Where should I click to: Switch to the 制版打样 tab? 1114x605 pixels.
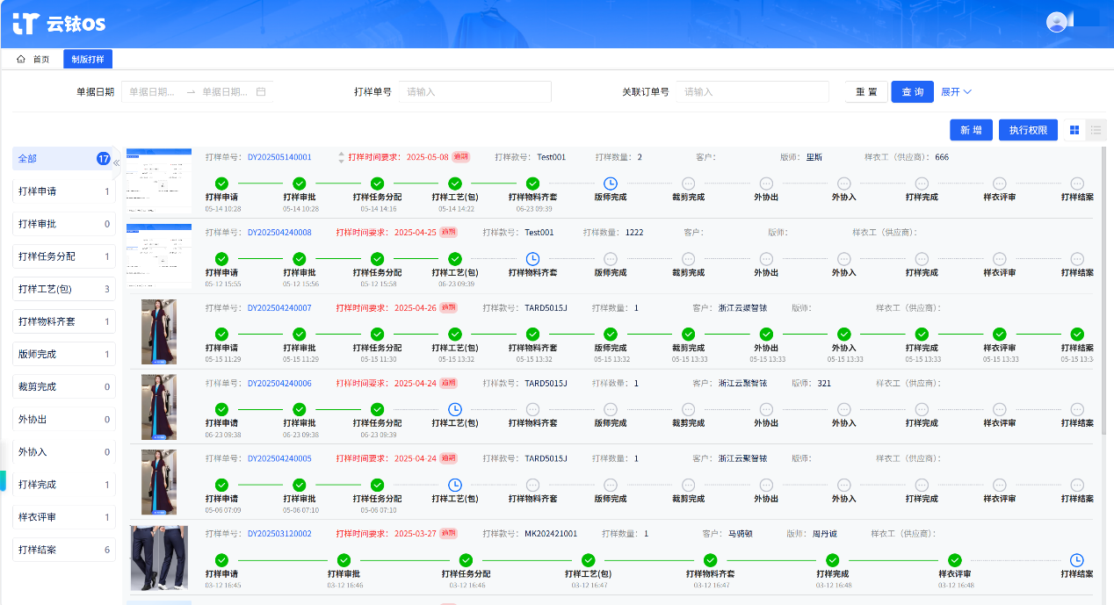(88, 60)
